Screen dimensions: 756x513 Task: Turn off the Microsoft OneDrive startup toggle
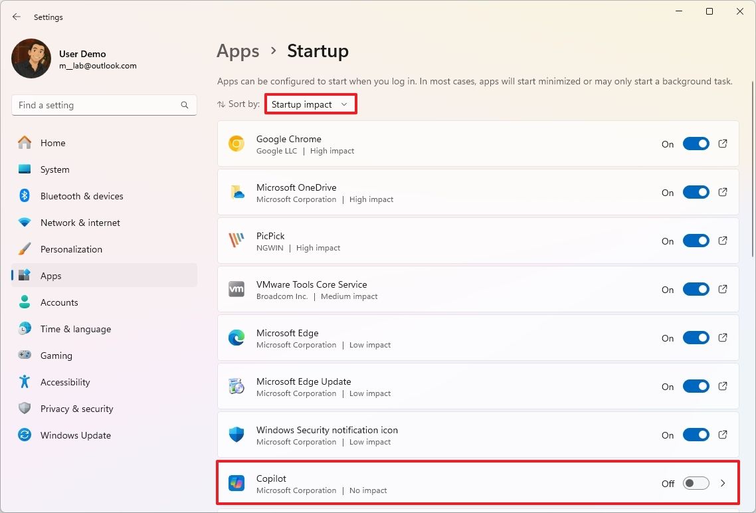[x=696, y=192]
